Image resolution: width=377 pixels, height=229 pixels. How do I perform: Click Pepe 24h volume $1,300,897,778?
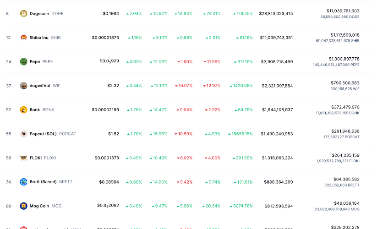(344, 59)
